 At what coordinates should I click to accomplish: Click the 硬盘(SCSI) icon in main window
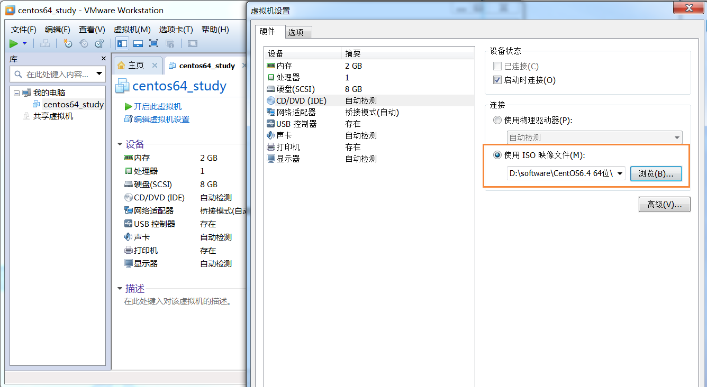tap(128, 184)
